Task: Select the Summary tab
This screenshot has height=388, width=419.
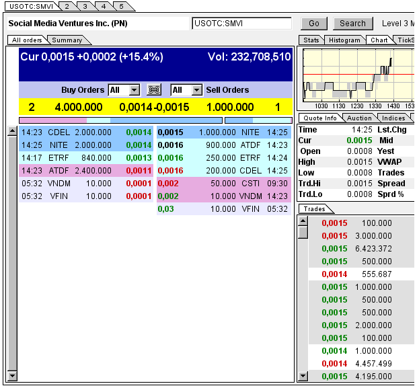Action: pyautogui.click(x=67, y=40)
